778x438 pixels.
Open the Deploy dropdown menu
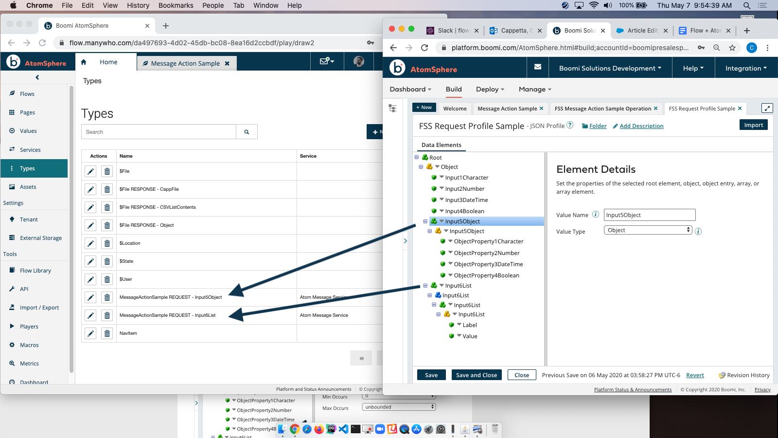(490, 89)
